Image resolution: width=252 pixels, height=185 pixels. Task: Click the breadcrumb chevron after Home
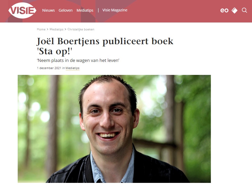[47, 29]
